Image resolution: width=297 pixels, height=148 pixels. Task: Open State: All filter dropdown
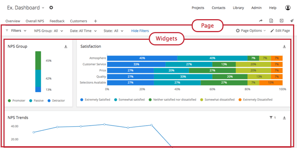[x=113, y=31]
